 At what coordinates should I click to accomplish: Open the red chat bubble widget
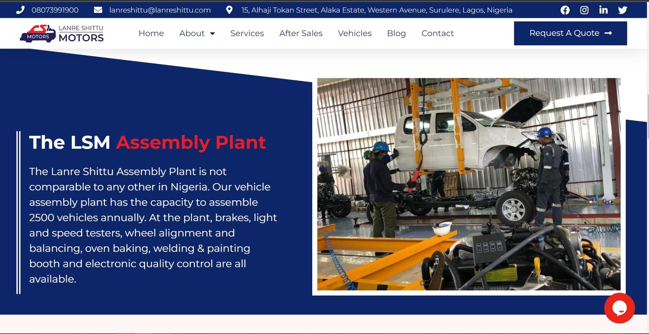[619, 308]
